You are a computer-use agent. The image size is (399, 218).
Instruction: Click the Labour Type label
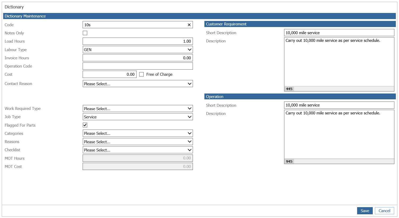pos(16,50)
